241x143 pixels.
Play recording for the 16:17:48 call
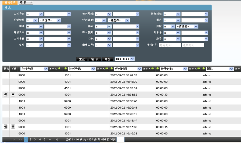(6, 127)
